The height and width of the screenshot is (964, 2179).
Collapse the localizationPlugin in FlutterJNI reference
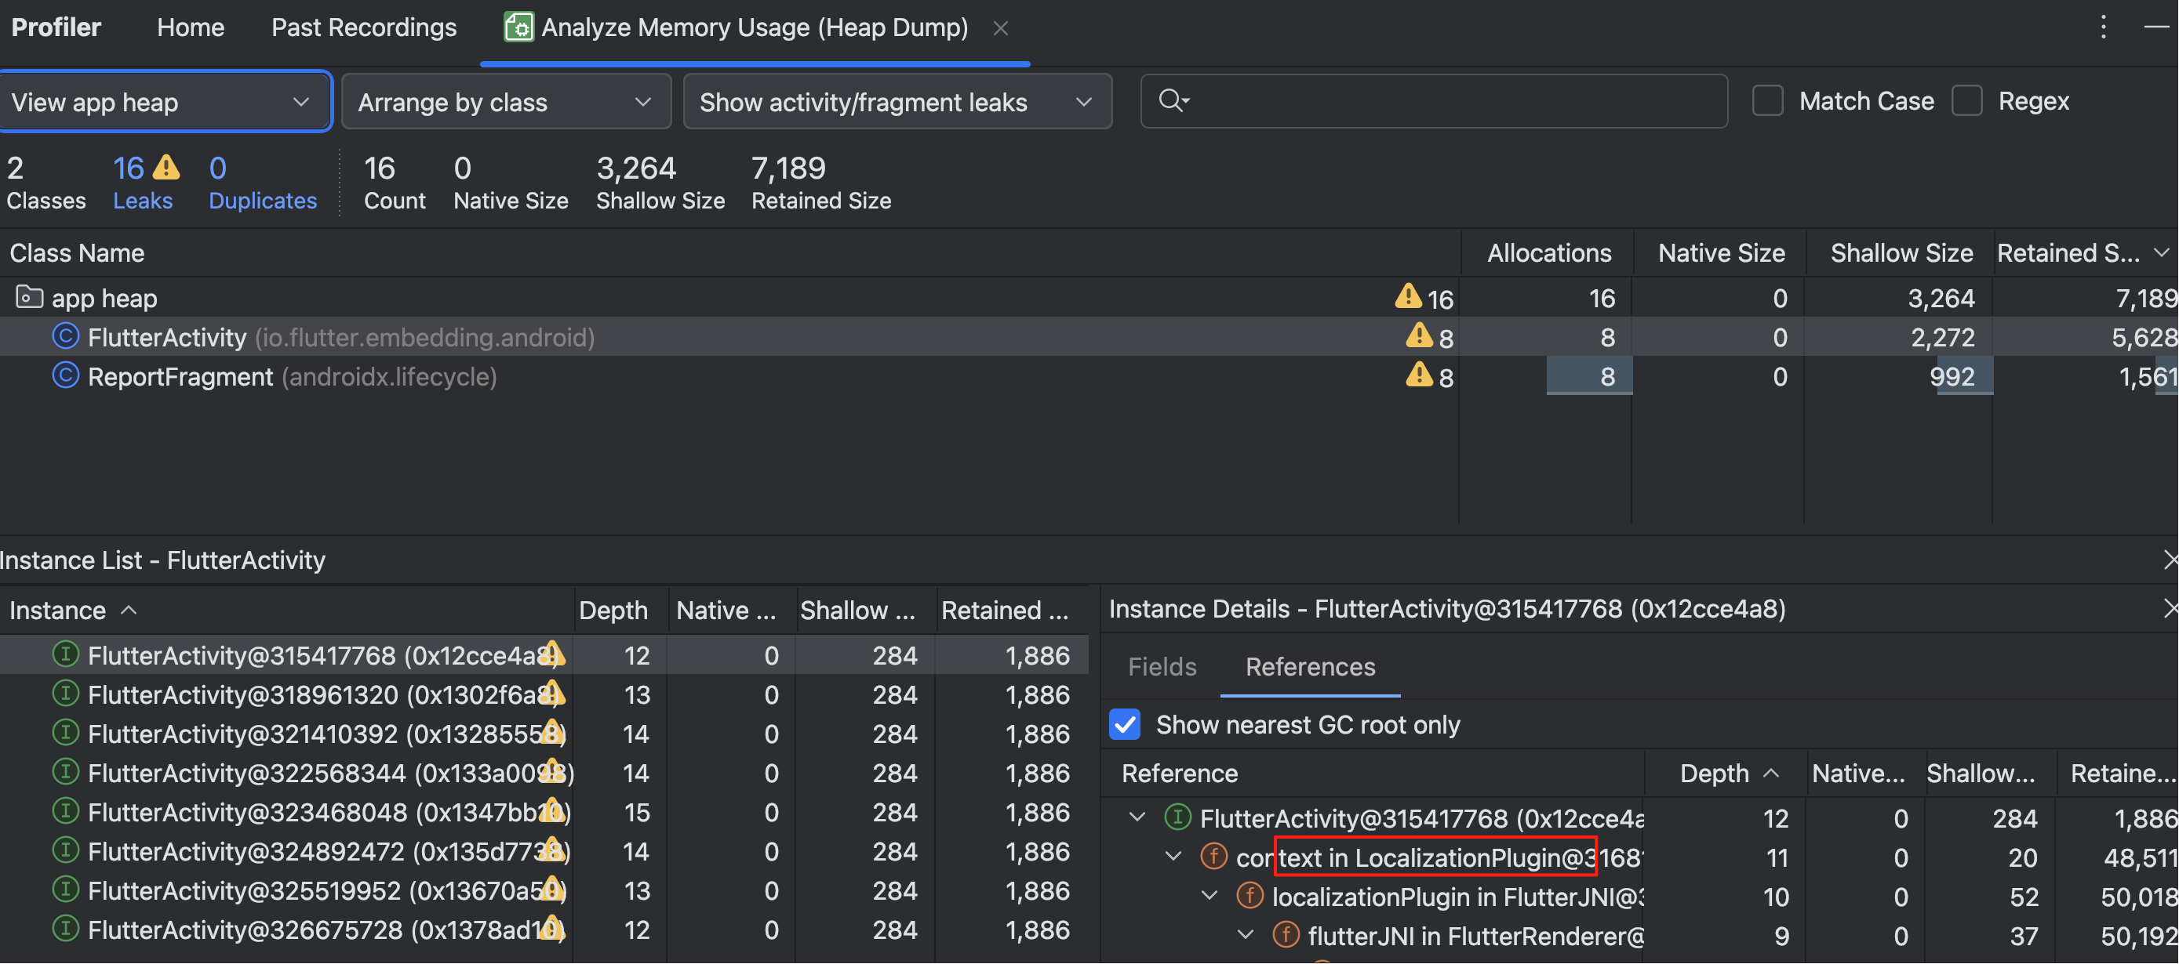(1210, 896)
